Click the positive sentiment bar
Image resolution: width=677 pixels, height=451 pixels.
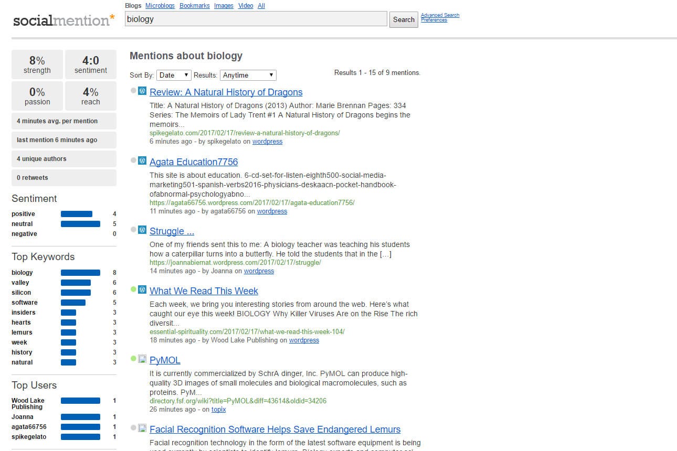pos(77,214)
